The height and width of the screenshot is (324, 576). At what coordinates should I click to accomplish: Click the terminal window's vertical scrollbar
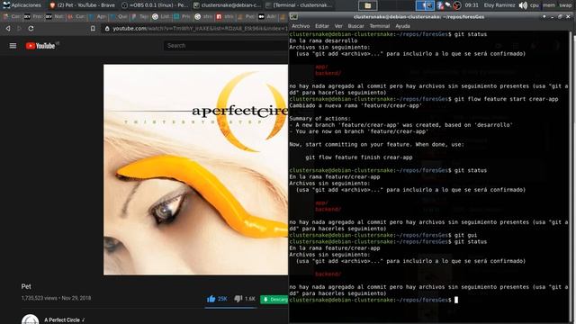(571, 176)
